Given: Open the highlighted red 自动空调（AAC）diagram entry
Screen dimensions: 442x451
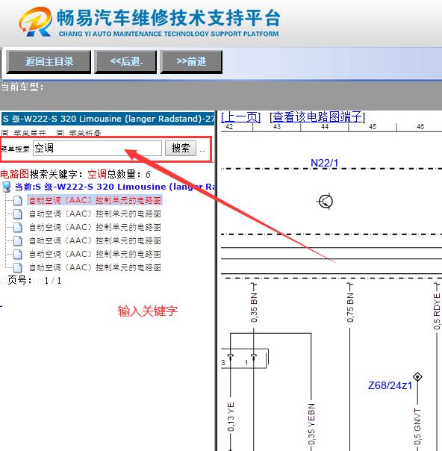Looking at the screenshot, I should [95, 200].
